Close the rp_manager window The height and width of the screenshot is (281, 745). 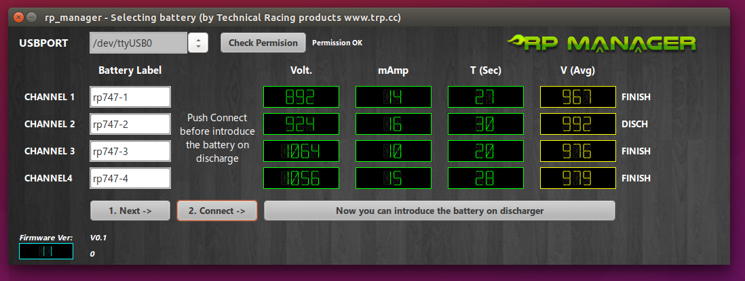18,18
